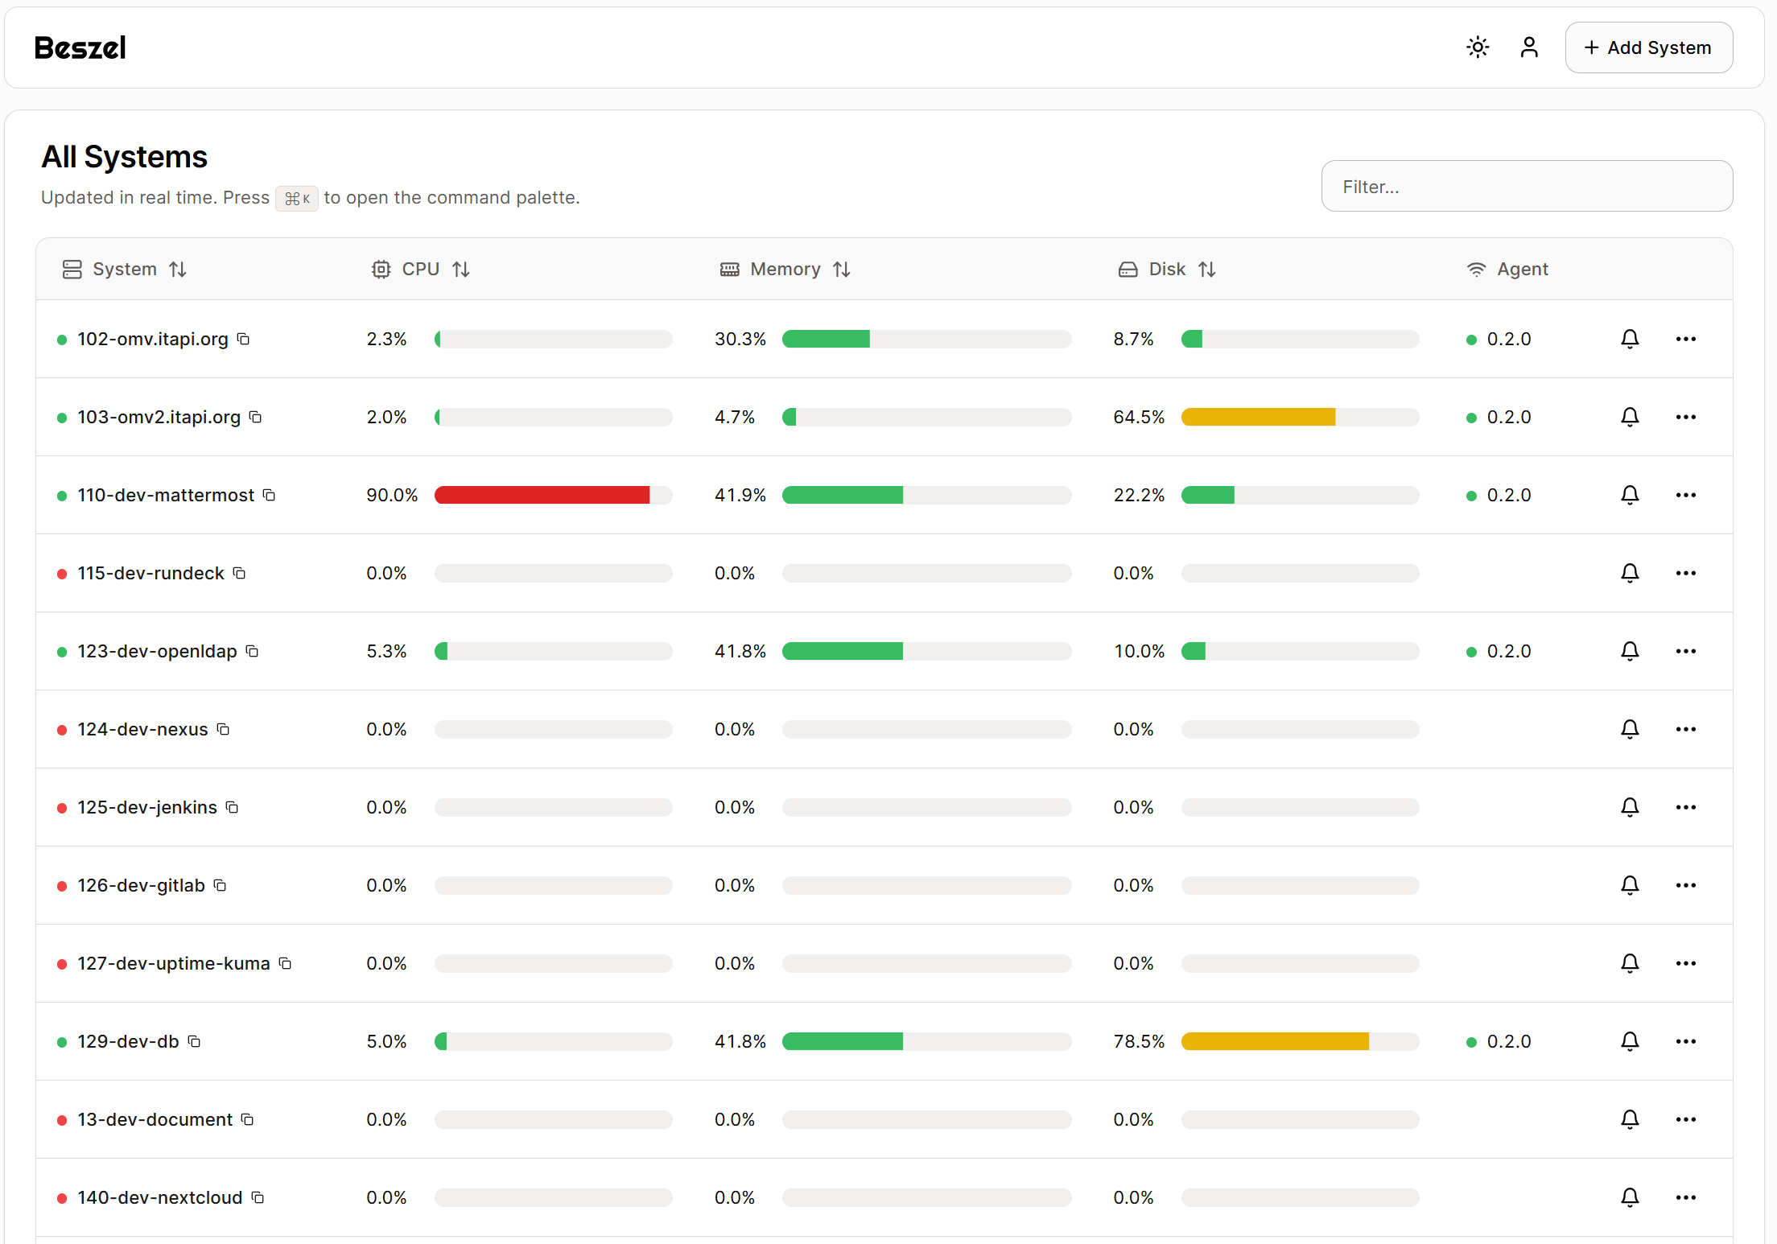The width and height of the screenshot is (1777, 1244).
Task: Copy host of 127-dev-uptime-kuma
Action: coord(286,963)
